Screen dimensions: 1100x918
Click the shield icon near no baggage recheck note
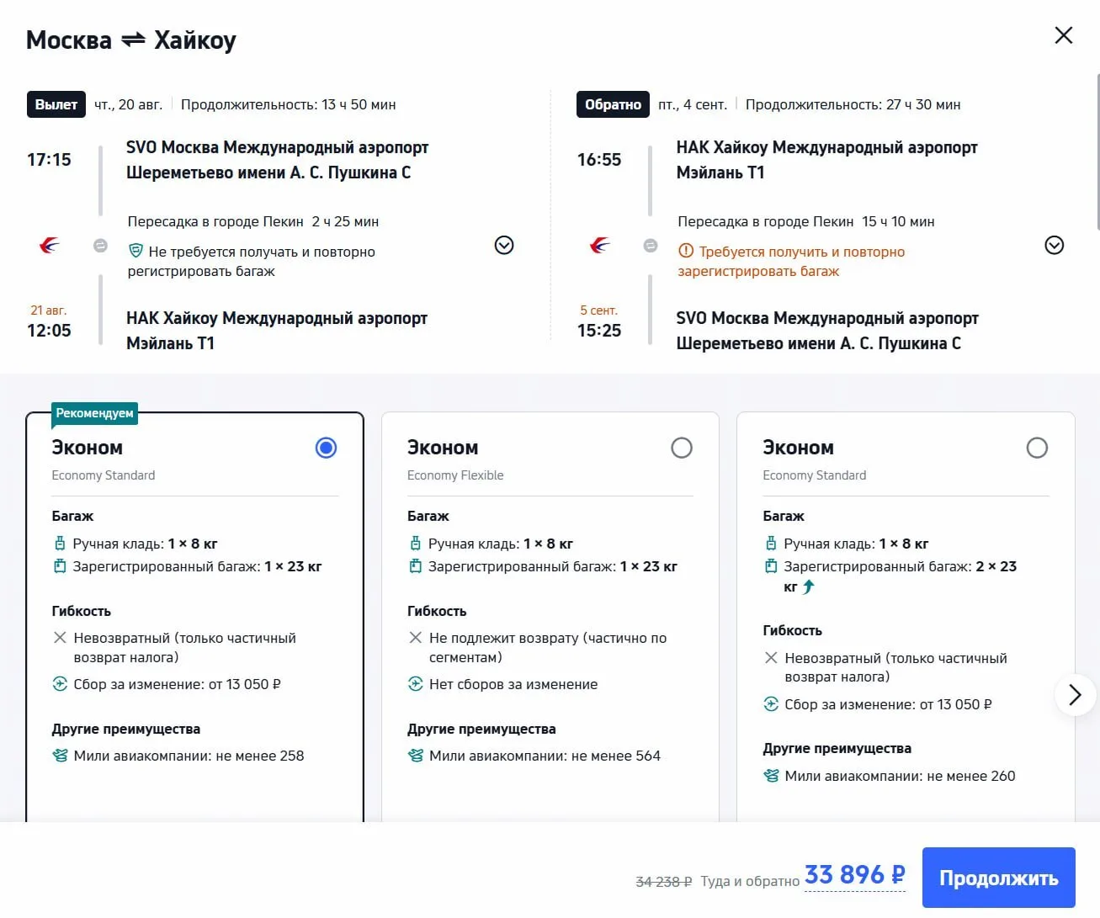[x=136, y=251]
